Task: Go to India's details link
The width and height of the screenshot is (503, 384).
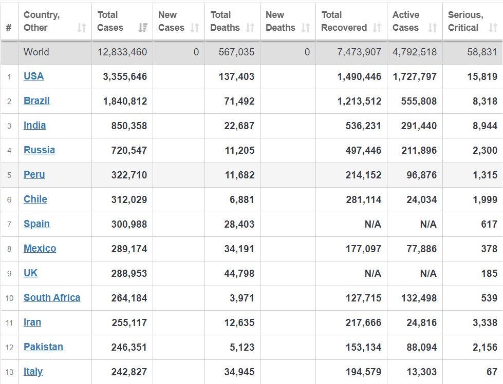Action: pos(34,126)
